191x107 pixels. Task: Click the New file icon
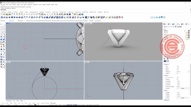pyautogui.click(x=2, y=14)
